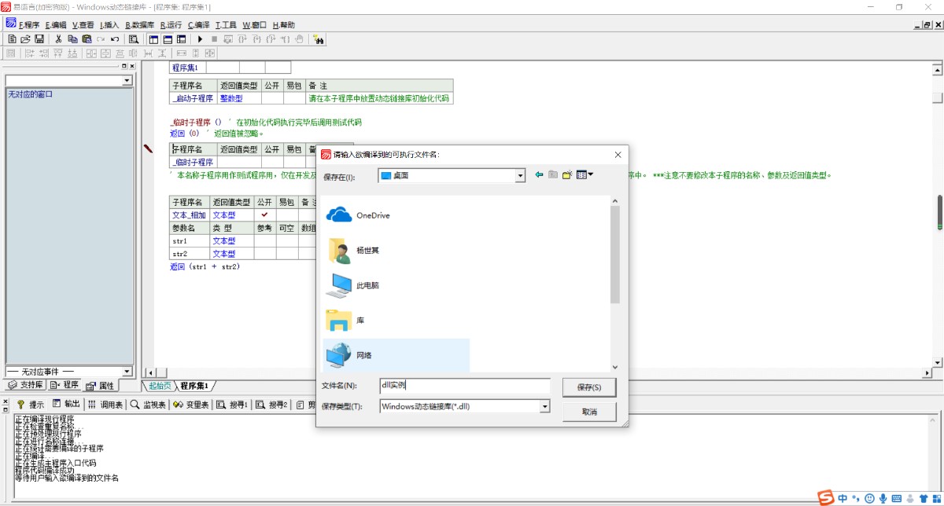Click the create new folder icon
The height and width of the screenshot is (506, 944).
click(566, 174)
